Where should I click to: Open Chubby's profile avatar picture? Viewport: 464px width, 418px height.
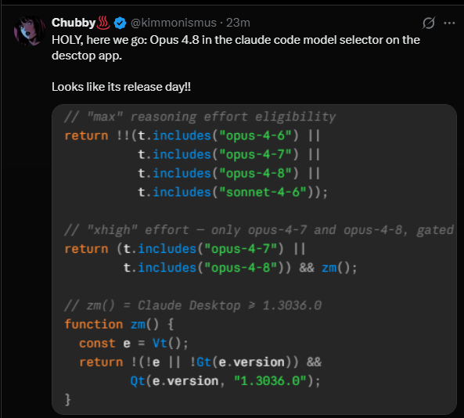[x=29, y=31]
